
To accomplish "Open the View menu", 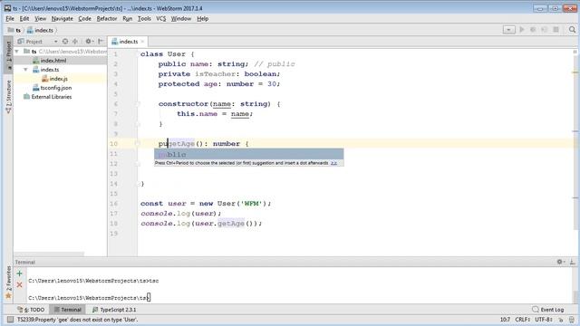I will click(x=40, y=18).
